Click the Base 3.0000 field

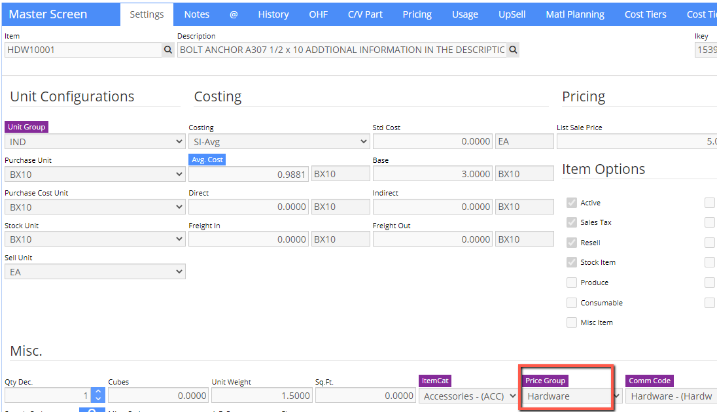[x=432, y=174]
